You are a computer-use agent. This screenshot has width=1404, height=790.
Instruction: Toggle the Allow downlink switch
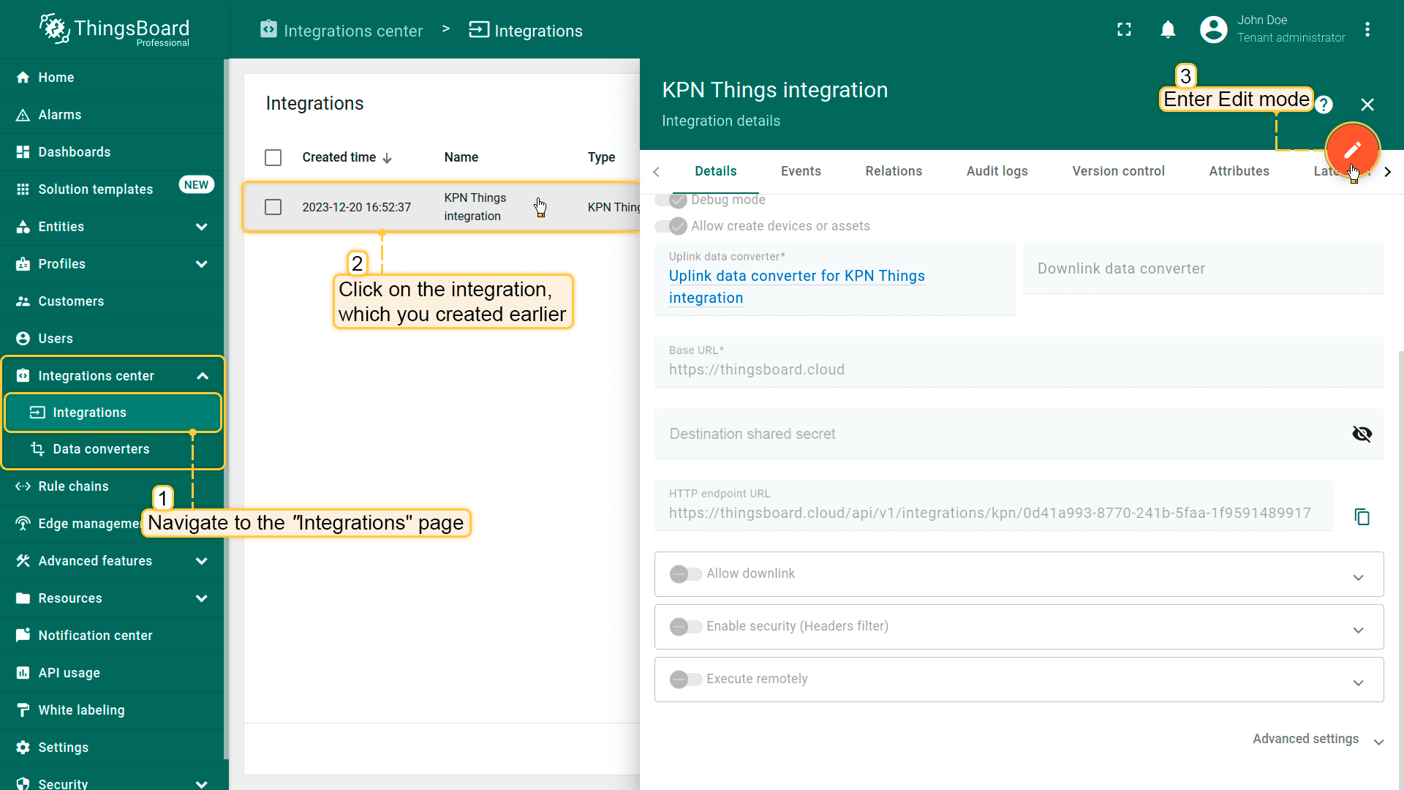click(685, 574)
